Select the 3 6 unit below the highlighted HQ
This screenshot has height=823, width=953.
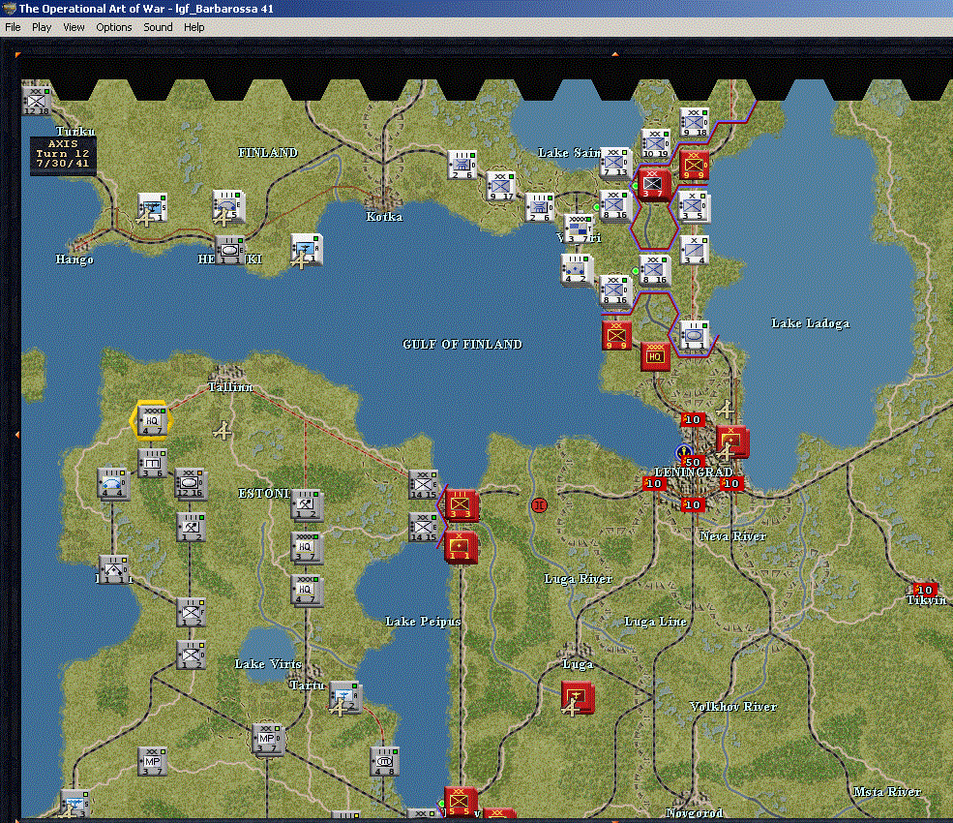pos(152,464)
